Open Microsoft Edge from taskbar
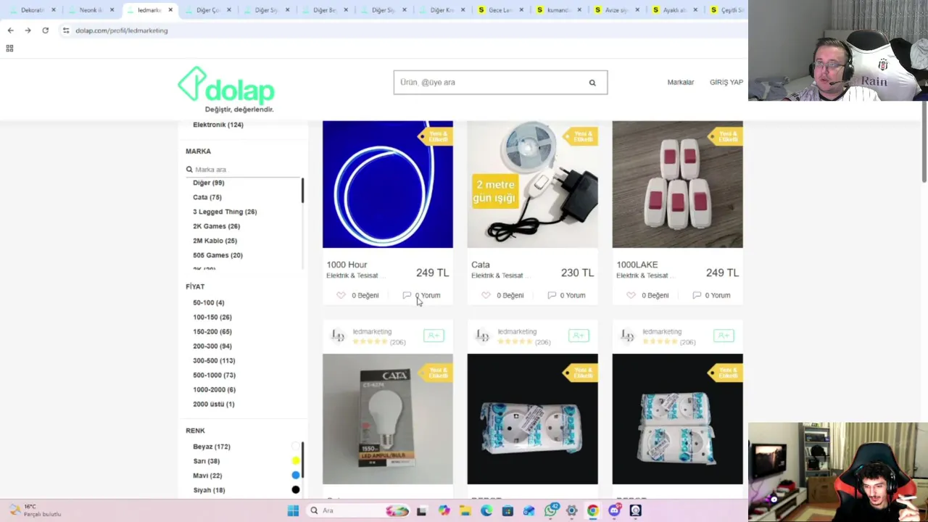Viewport: 928px width, 522px height. tap(486, 510)
